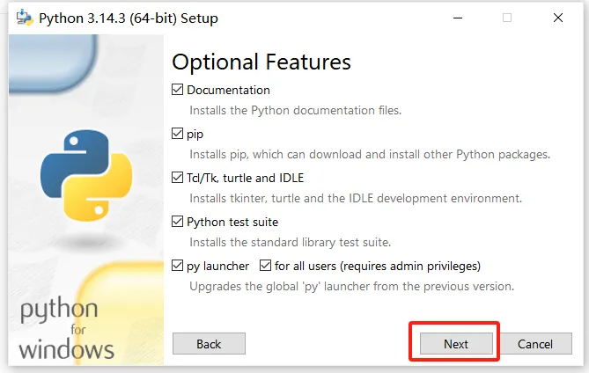Viewport: 589px width, 373px height.
Task: Go back with the Back button
Action: tap(209, 344)
